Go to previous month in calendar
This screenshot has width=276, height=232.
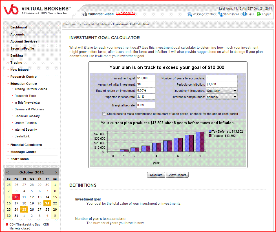coord(8,172)
